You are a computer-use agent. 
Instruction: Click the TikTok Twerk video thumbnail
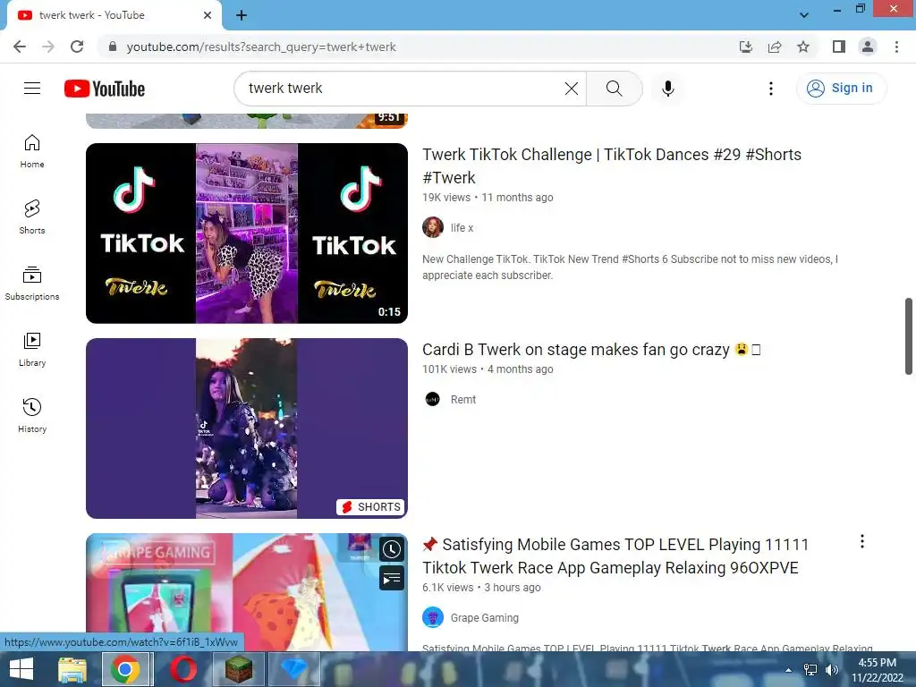247,233
